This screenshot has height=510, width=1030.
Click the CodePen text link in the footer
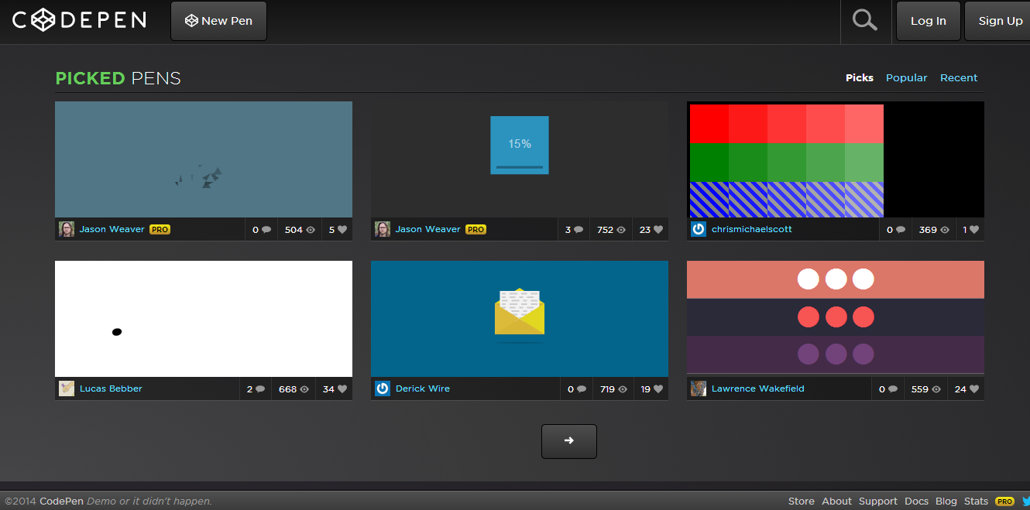click(61, 501)
